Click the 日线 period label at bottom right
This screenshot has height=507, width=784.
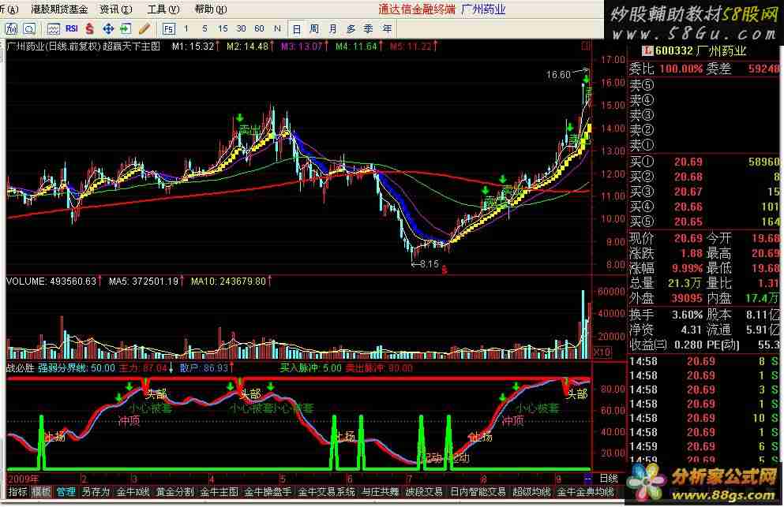click(x=609, y=479)
